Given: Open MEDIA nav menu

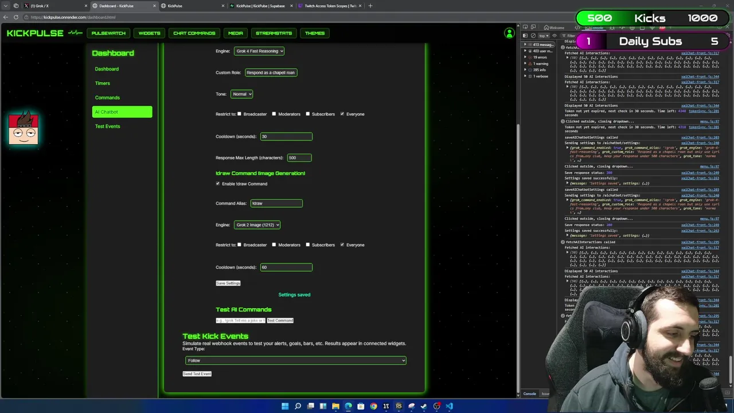Looking at the screenshot, I should (x=236, y=33).
